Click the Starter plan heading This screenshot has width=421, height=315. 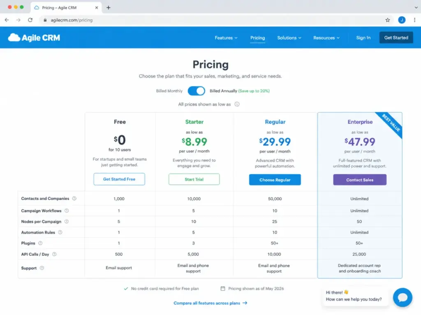click(x=194, y=122)
